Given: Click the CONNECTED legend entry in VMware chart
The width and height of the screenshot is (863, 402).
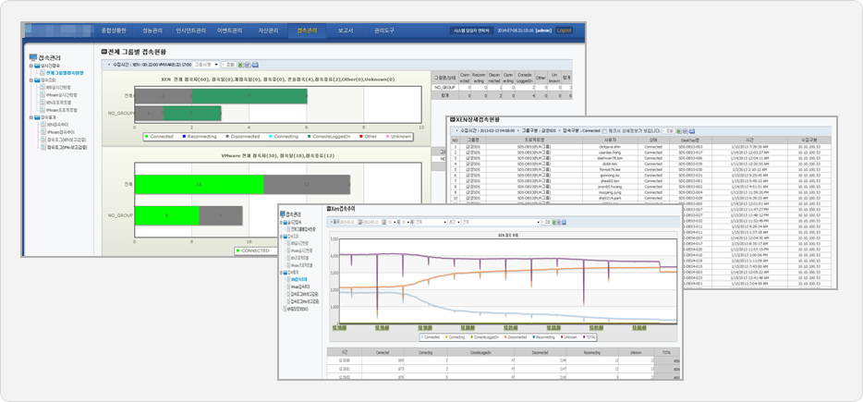Looking at the screenshot, I should 254,250.
